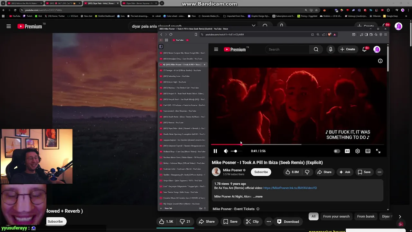Switch to Saturday Love tab

coord(183,76)
